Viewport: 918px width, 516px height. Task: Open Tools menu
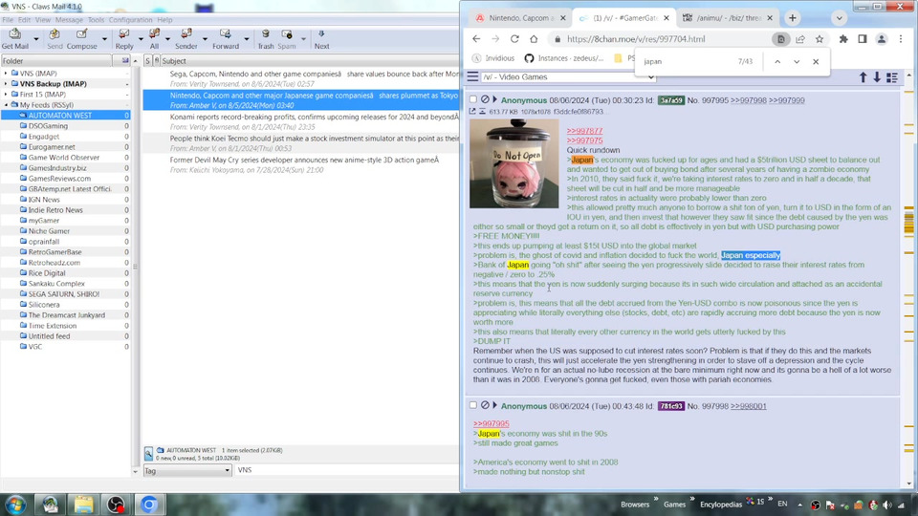96,20
